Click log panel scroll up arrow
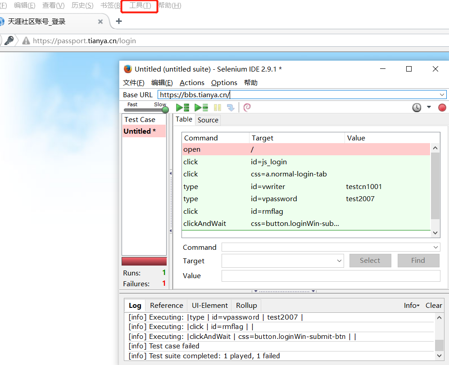This screenshot has height=365, width=449. pyautogui.click(x=439, y=317)
